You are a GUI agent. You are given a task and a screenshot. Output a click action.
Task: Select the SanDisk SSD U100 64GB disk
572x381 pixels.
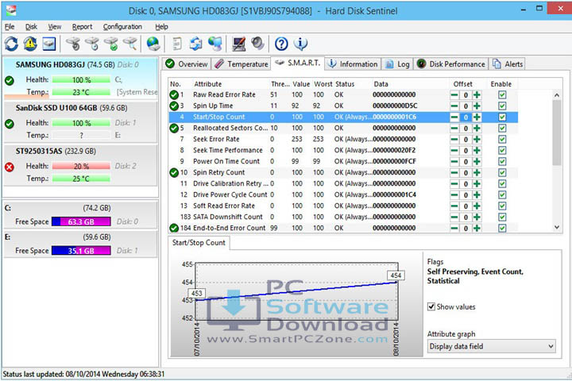80,121
